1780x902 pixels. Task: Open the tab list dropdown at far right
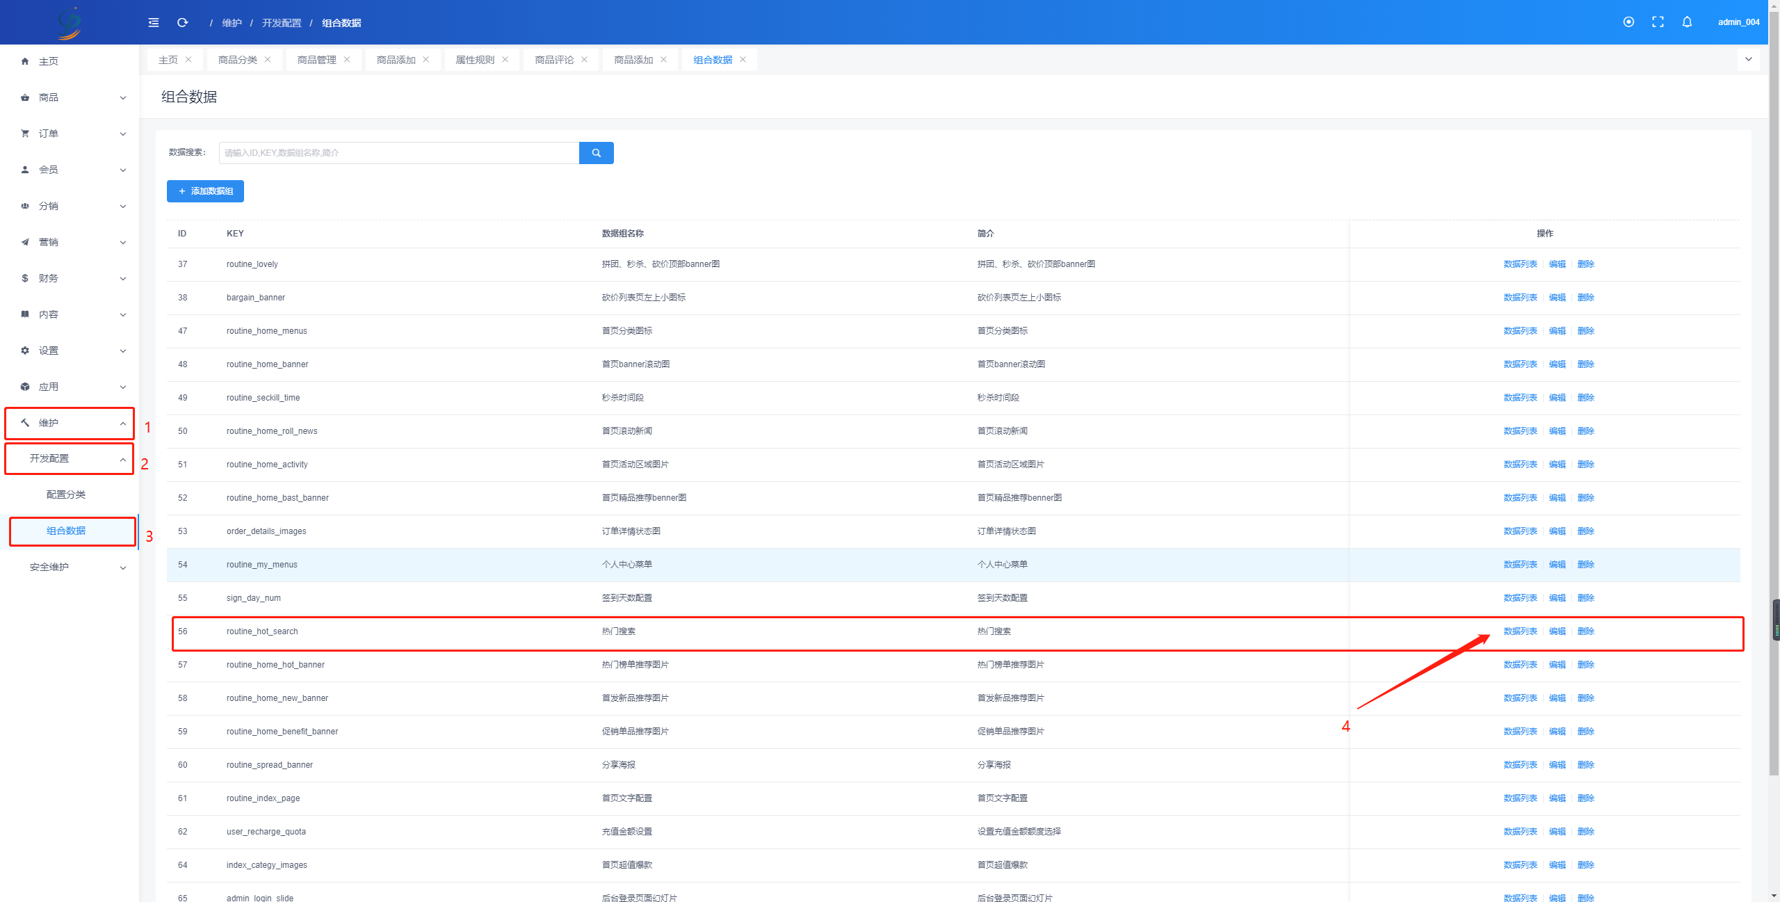(x=1749, y=59)
